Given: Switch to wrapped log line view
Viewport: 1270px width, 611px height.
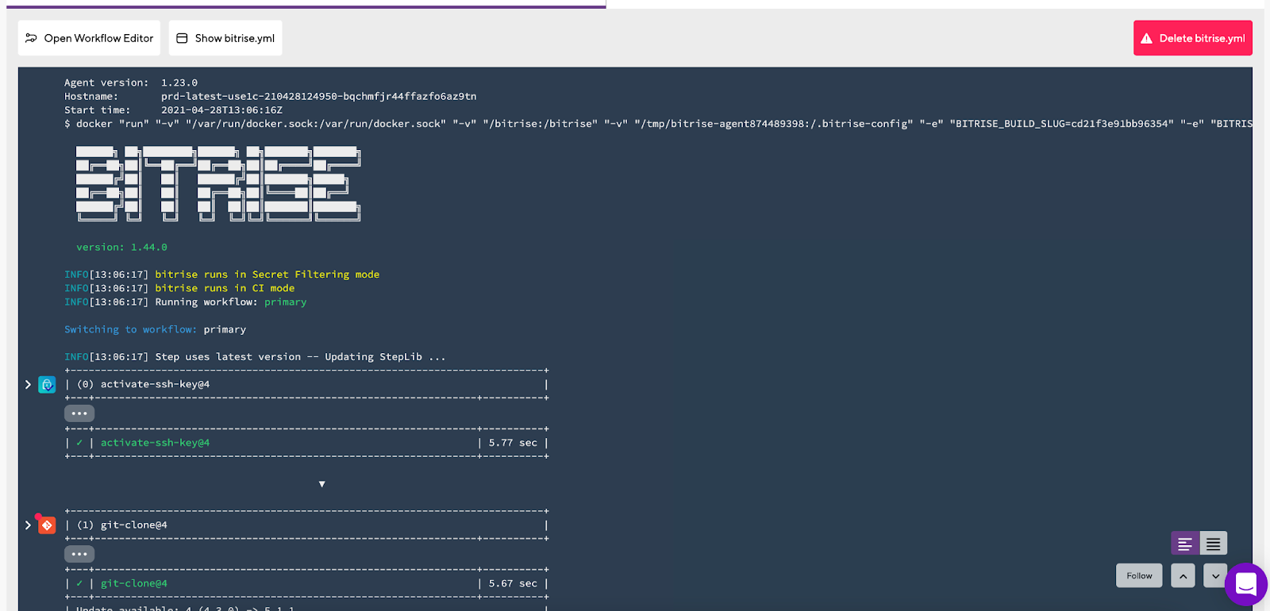Looking at the screenshot, I should click(x=1185, y=544).
